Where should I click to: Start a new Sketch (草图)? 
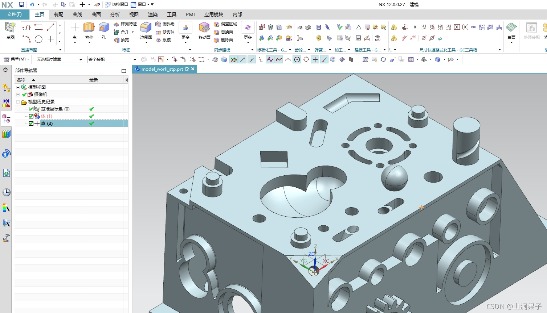click(x=10, y=30)
